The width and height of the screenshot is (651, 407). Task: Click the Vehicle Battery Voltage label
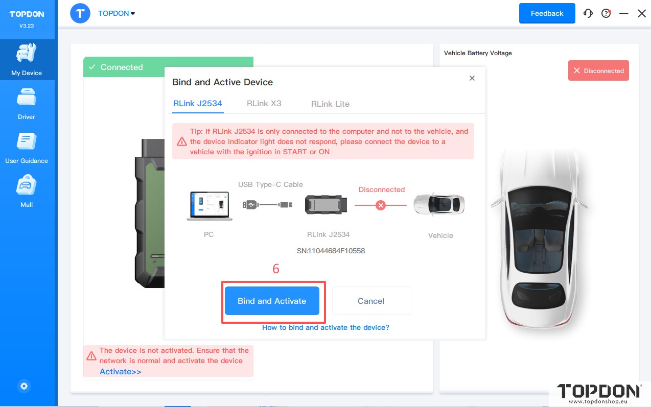tap(478, 53)
